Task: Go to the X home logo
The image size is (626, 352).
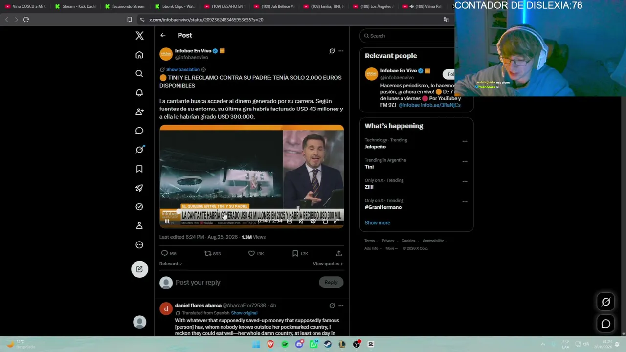Action: click(x=139, y=35)
